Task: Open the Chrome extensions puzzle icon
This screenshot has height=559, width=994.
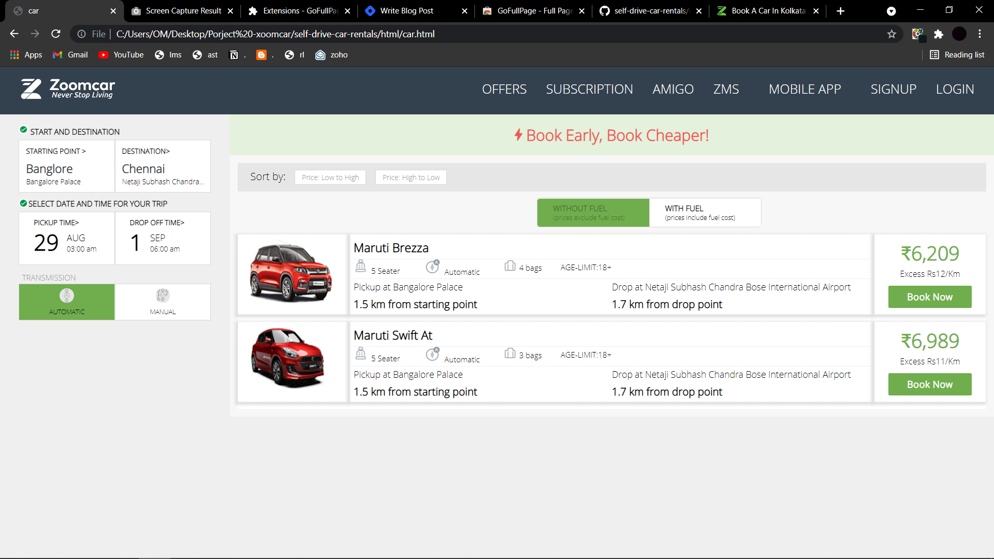Action: [x=938, y=34]
